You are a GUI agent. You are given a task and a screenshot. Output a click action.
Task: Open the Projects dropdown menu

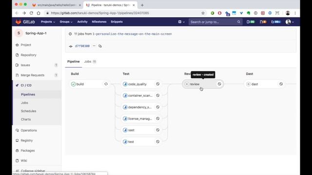[48, 22]
